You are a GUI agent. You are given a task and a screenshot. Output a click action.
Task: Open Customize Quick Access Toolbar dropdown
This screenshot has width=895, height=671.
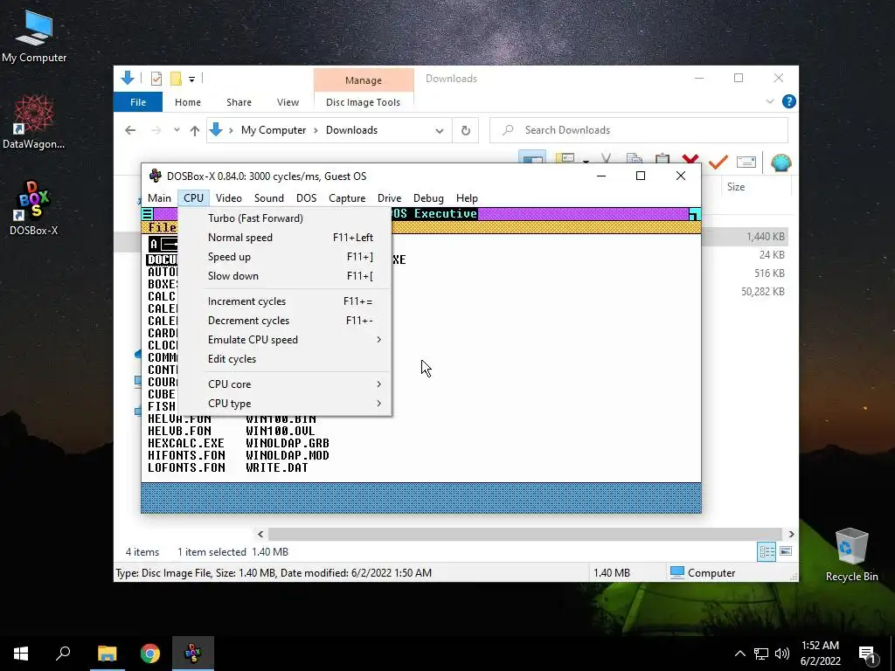(191, 80)
